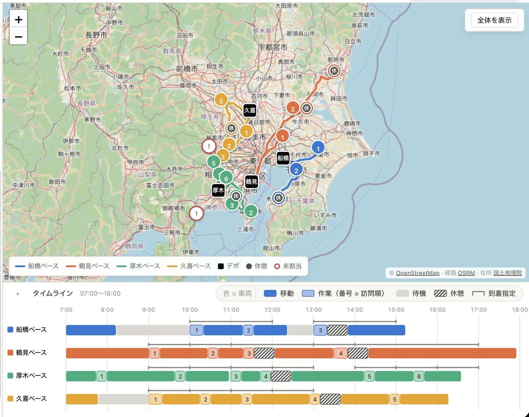The width and height of the screenshot is (529, 417).
Task: Click 鶴見ベース in the map legend
Action: [x=88, y=266]
